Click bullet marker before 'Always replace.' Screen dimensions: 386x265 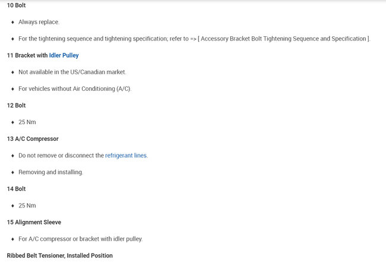[12, 22]
